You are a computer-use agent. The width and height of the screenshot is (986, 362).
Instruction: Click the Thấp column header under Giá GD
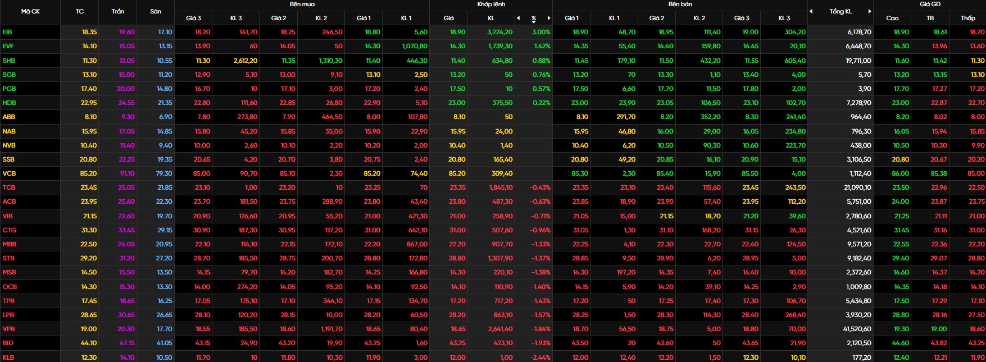click(x=967, y=18)
